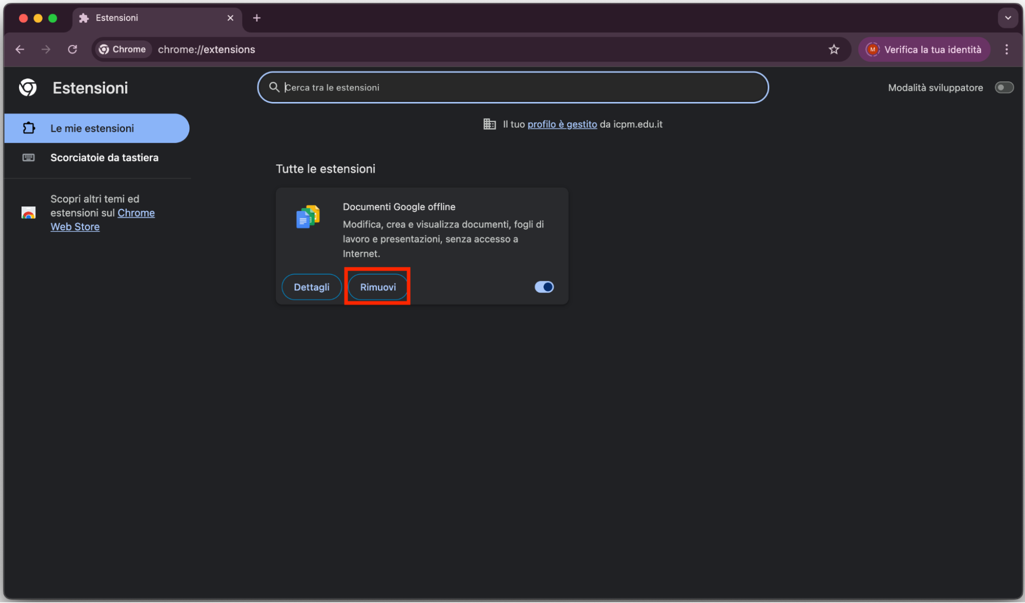
Task: Click the Chrome Web Store icon in sidebar
Action: 29,213
